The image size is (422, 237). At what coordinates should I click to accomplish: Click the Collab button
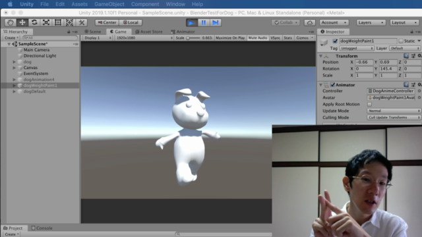coord(286,22)
